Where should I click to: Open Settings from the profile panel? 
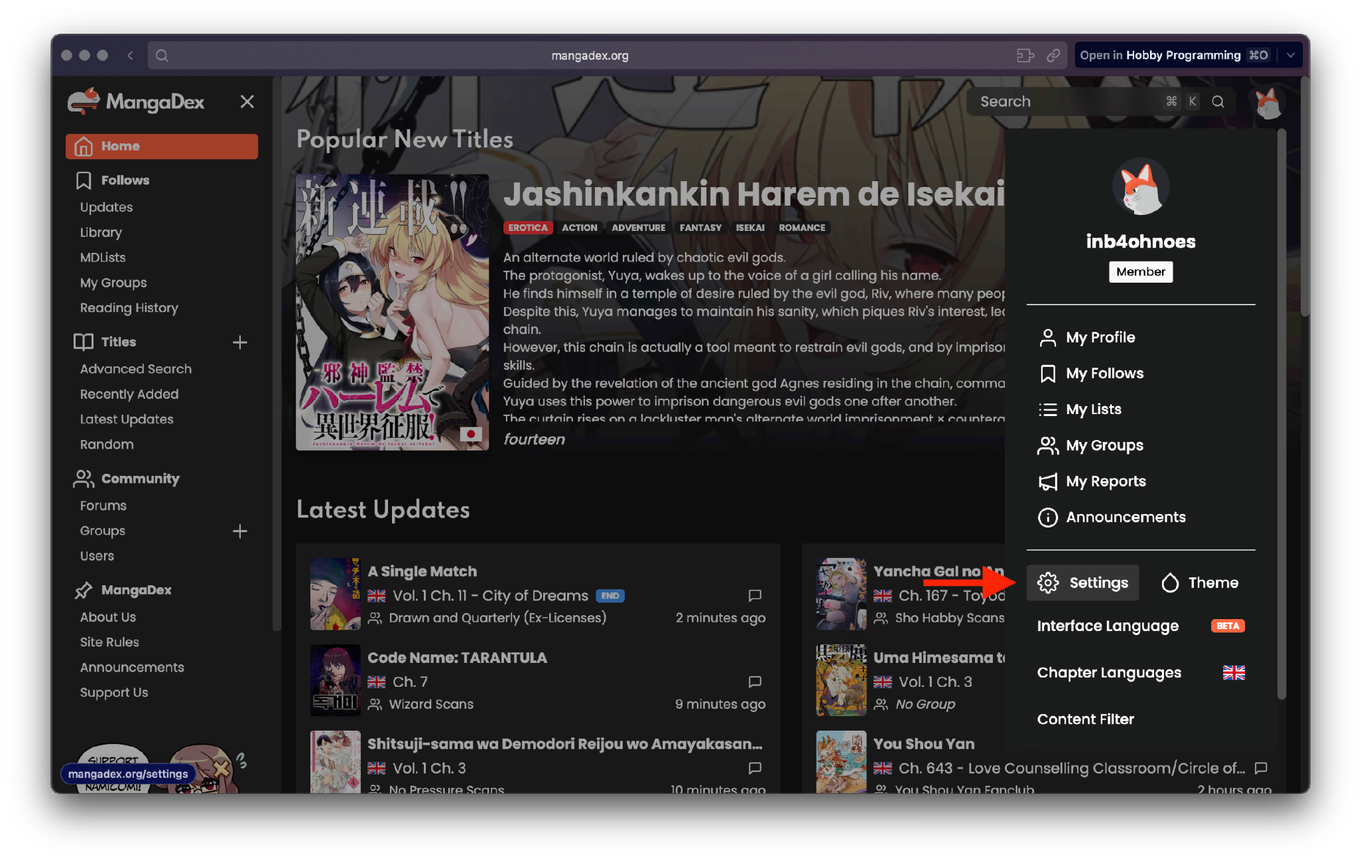[1082, 583]
